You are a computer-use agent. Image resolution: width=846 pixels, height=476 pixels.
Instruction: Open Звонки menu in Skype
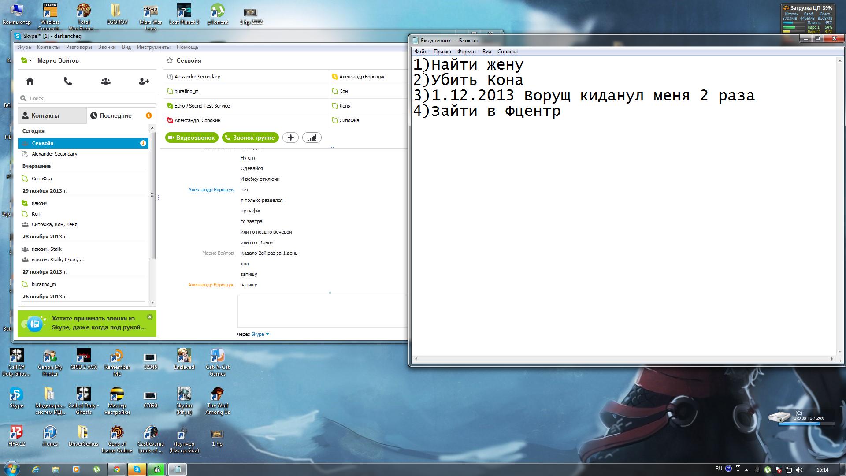(107, 47)
